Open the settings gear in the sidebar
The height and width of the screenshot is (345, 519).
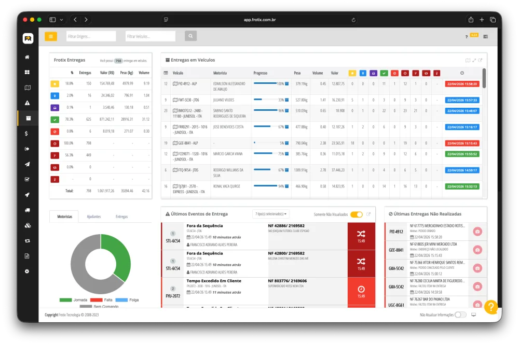pos(27,271)
